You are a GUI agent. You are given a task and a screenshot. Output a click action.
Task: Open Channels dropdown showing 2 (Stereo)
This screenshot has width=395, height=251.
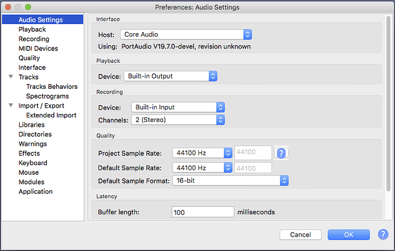tap(178, 120)
